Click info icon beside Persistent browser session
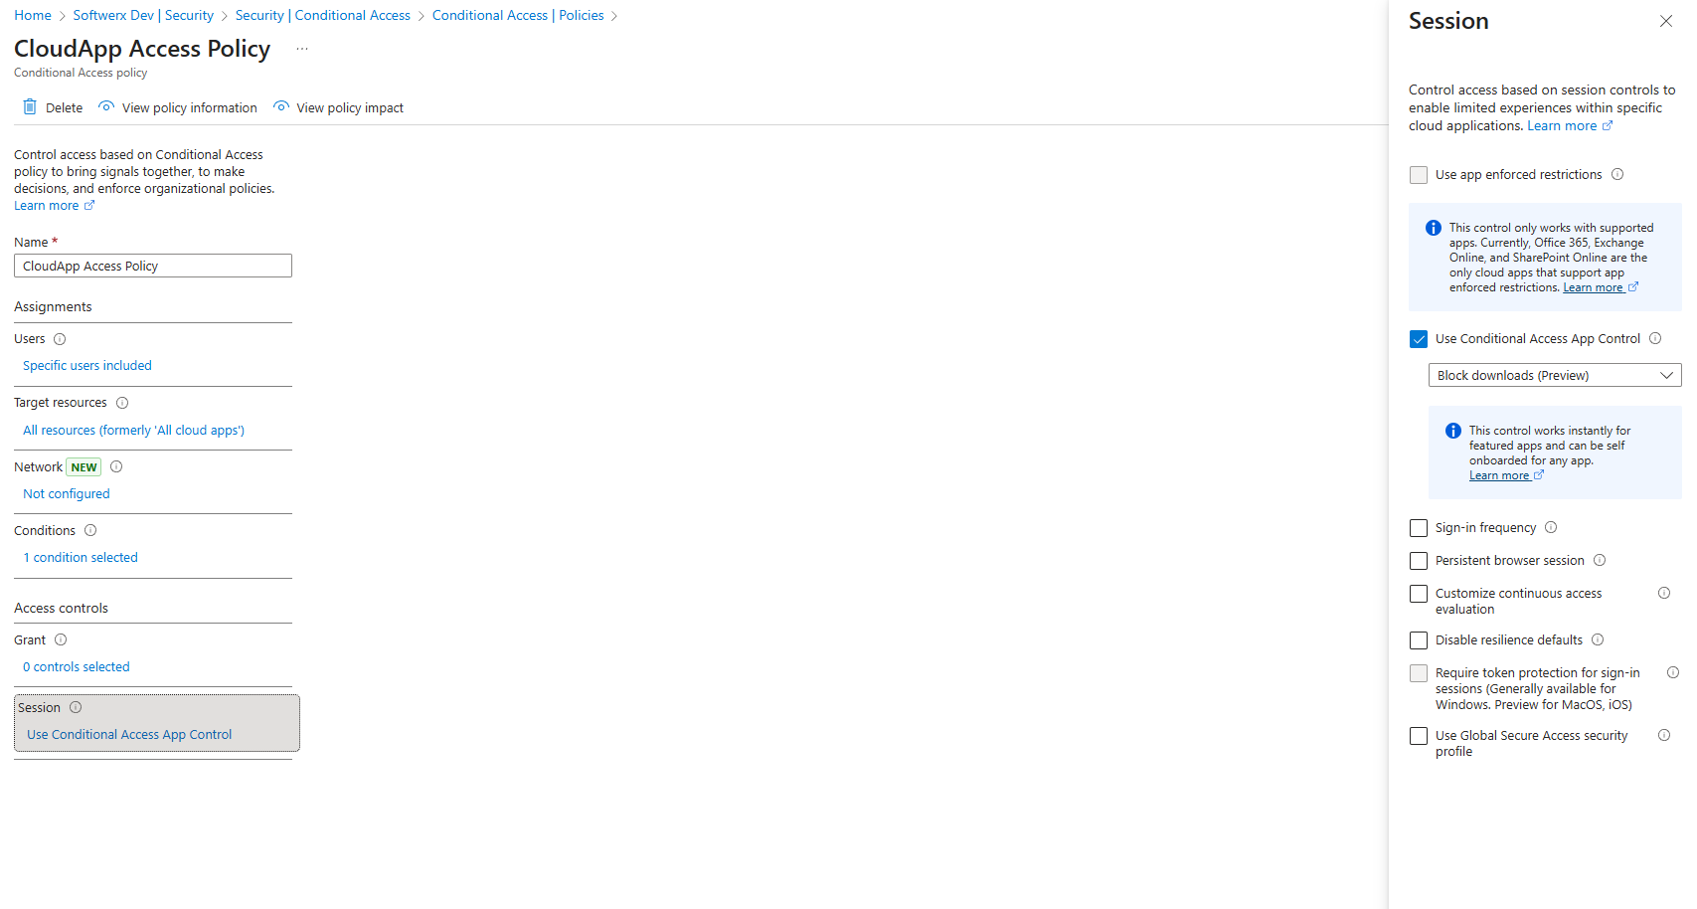The height and width of the screenshot is (909, 1697). pyautogui.click(x=1600, y=560)
